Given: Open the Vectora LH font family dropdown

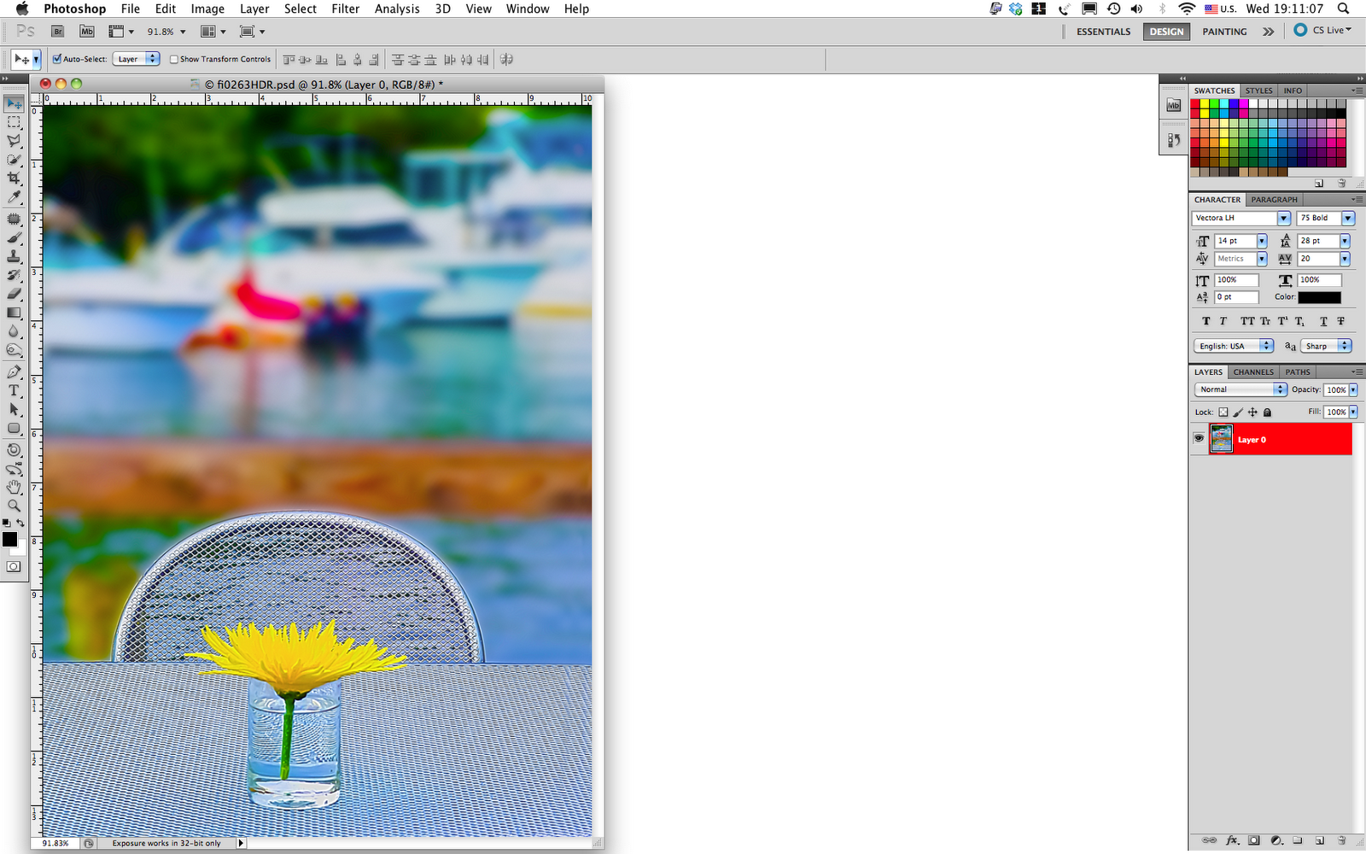Looking at the screenshot, I should tap(1286, 218).
